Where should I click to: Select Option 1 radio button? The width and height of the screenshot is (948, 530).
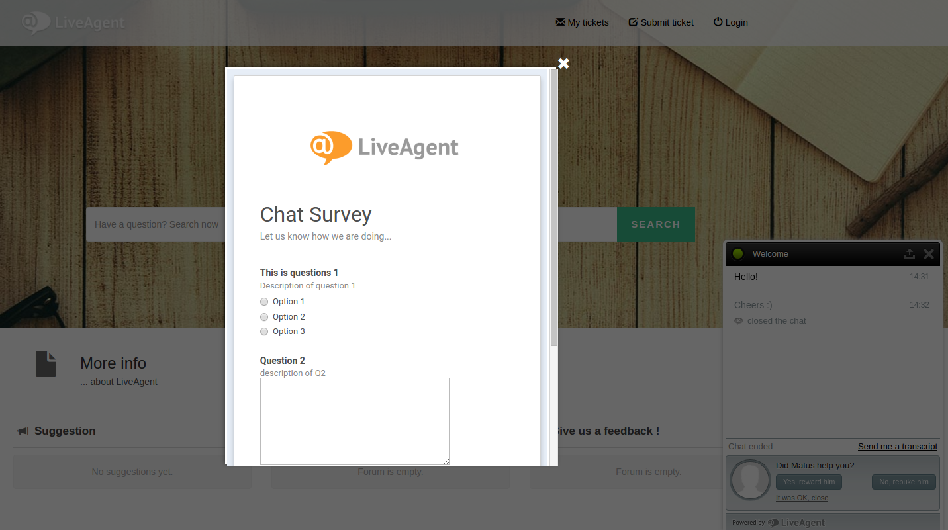[264, 302]
